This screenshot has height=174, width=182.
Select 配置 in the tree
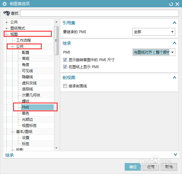[x=26, y=53]
